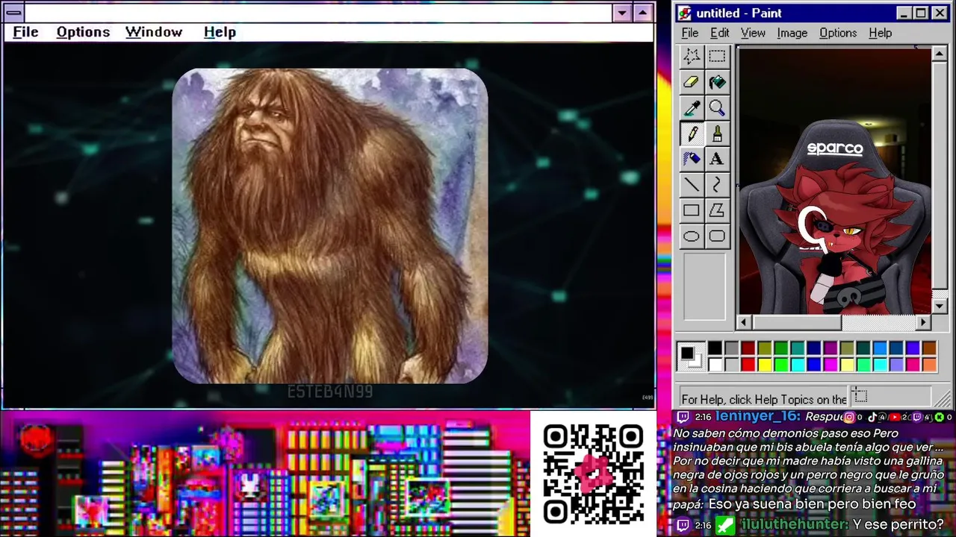Choose the Ellipse shape tool
Viewport: 956px width, 537px height.
click(x=692, y=236)
